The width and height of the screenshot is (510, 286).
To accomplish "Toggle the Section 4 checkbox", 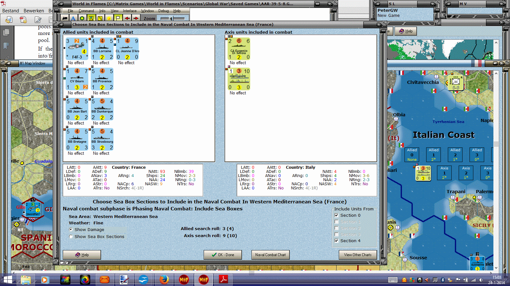I will [x=336, y=241].
